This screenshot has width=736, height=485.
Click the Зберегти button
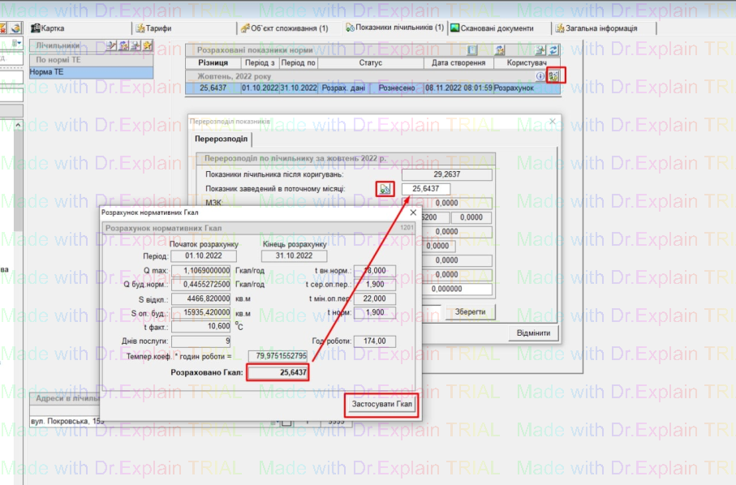pos(470,311)
